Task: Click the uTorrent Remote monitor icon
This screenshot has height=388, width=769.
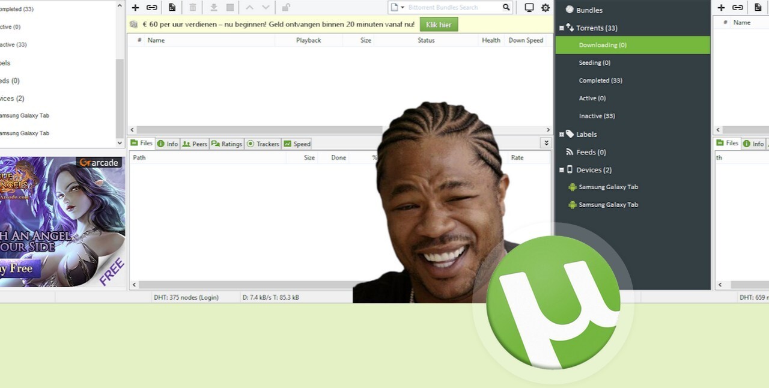Action: click(x=529, y=7)
